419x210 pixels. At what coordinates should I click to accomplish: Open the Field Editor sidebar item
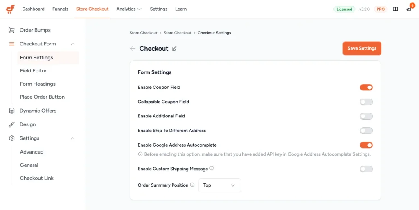[34, 71]
